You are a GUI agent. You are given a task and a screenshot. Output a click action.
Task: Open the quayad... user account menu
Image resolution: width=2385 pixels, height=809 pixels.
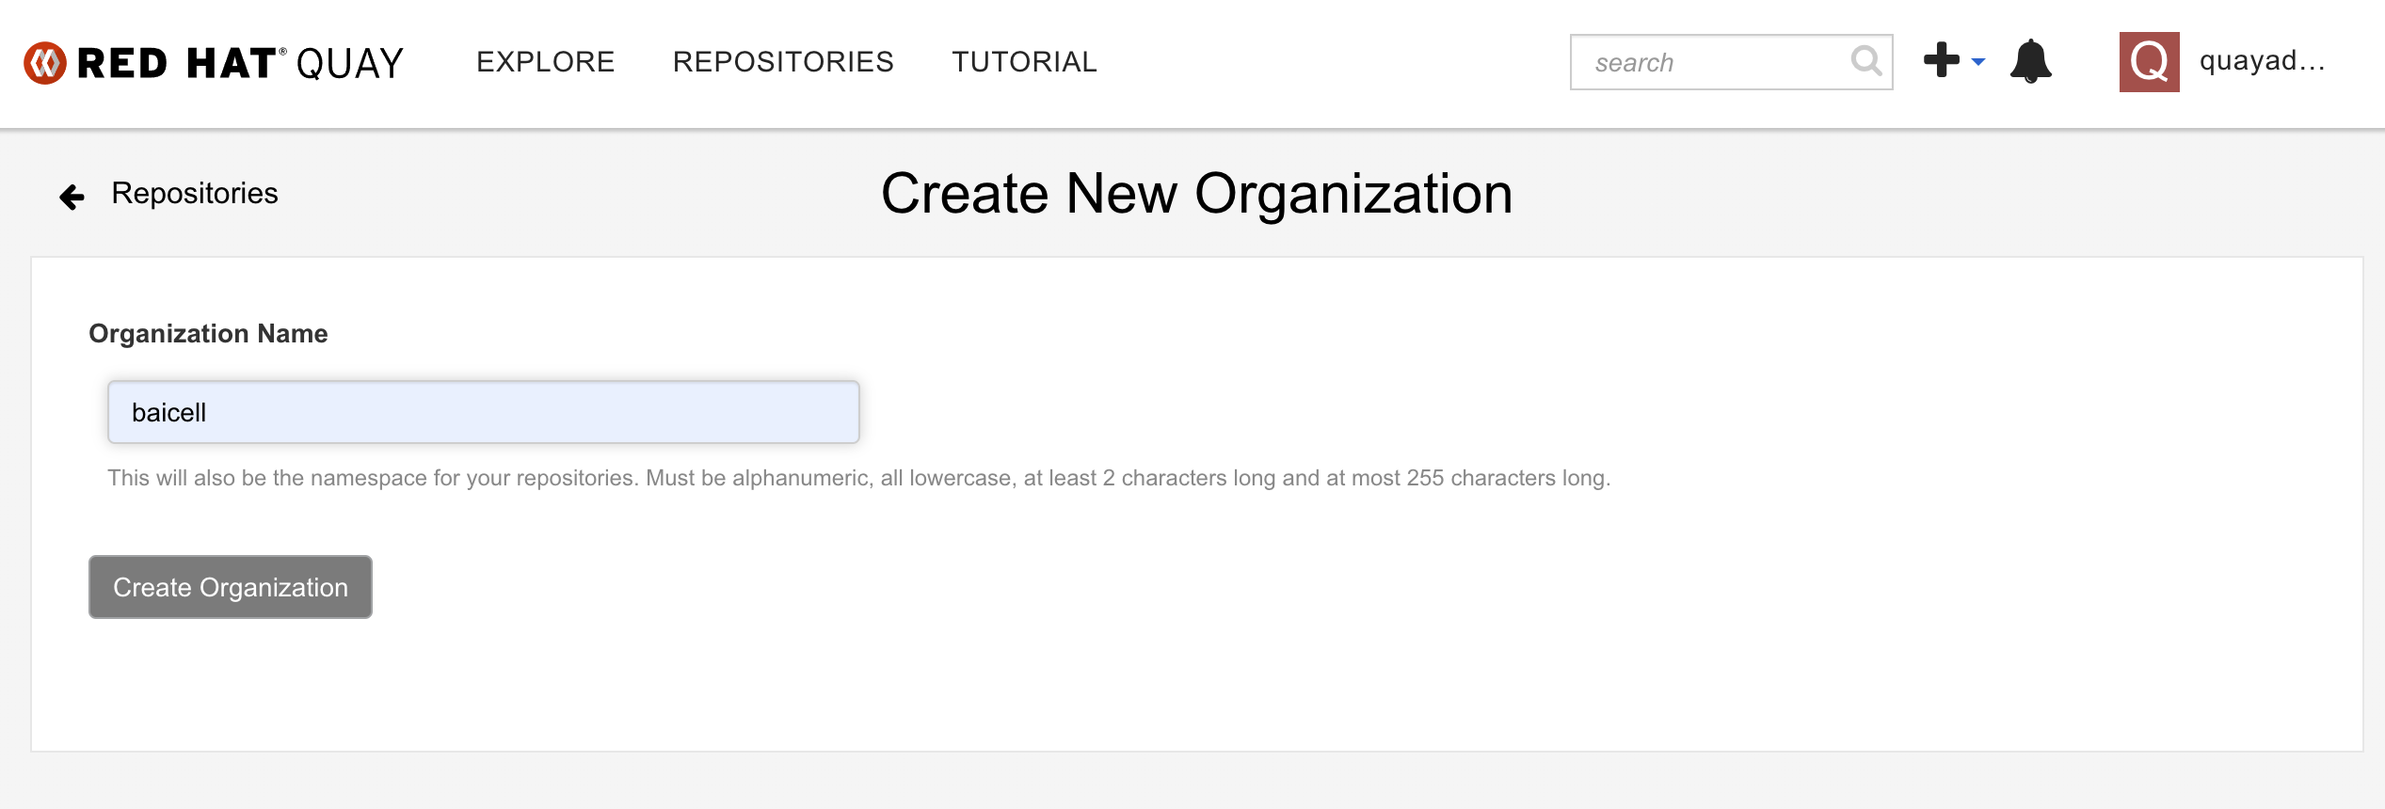(2262, 61)
